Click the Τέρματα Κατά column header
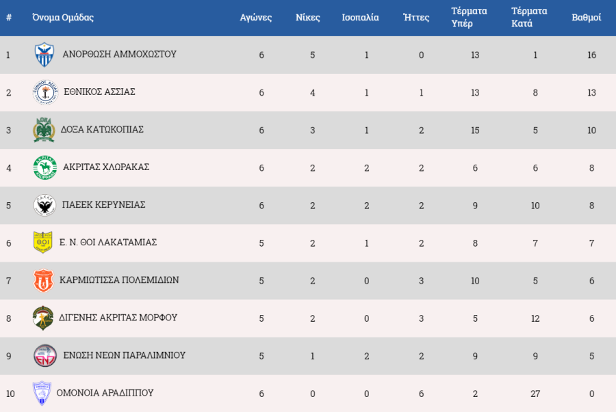This screenshot has width=616, height=412. pyautogui.click(x=529, y=17)
